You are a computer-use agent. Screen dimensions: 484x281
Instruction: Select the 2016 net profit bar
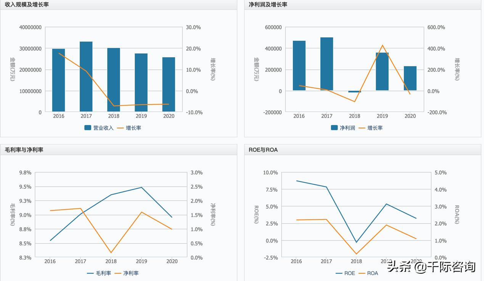[x=299, y=66]
